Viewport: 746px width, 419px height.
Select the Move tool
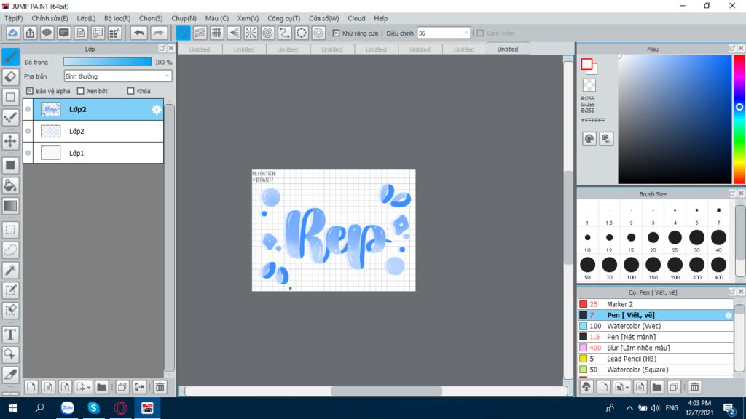click(10, 141)
